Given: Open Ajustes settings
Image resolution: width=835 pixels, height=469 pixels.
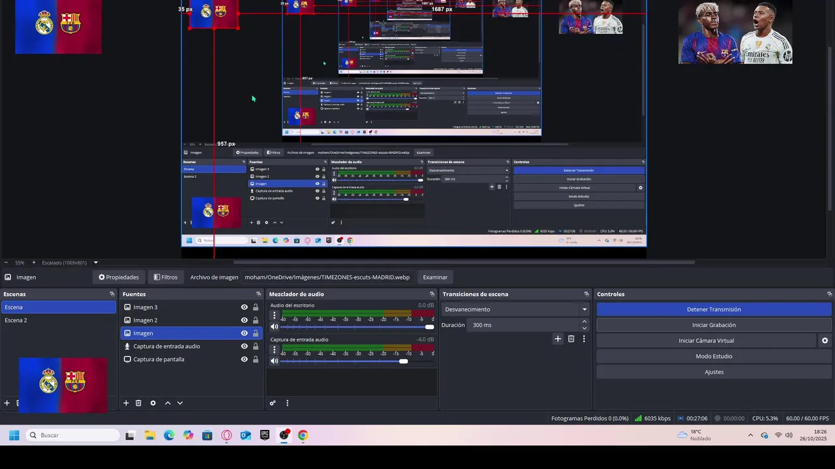Looking at the screenshot, I should pos(714,372).
